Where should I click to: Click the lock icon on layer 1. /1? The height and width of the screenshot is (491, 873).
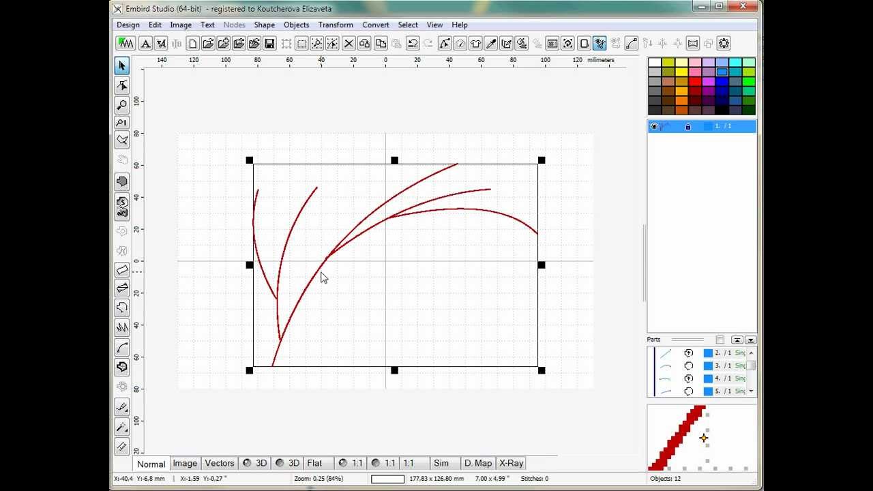(687, 127)
